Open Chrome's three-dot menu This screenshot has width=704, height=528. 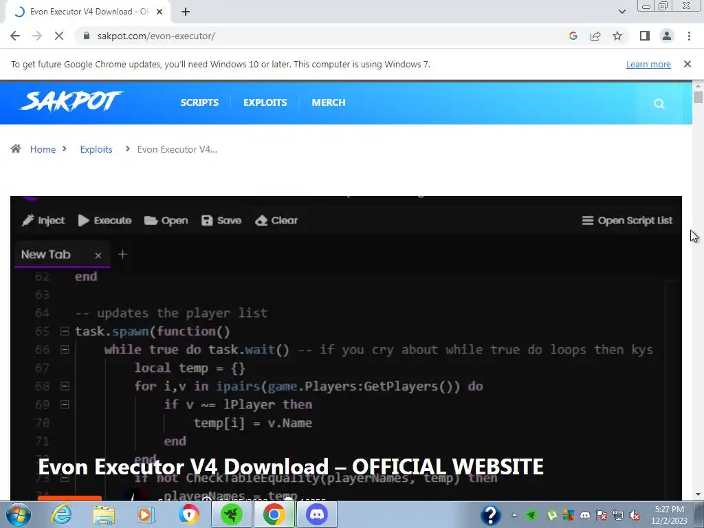[x=689, y=36]
